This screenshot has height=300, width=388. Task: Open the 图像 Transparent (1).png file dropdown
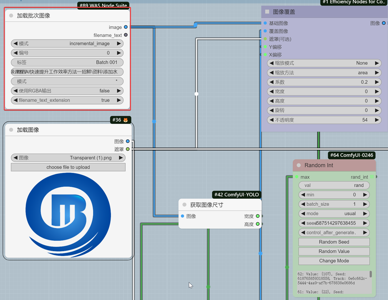tap(68, 158)
